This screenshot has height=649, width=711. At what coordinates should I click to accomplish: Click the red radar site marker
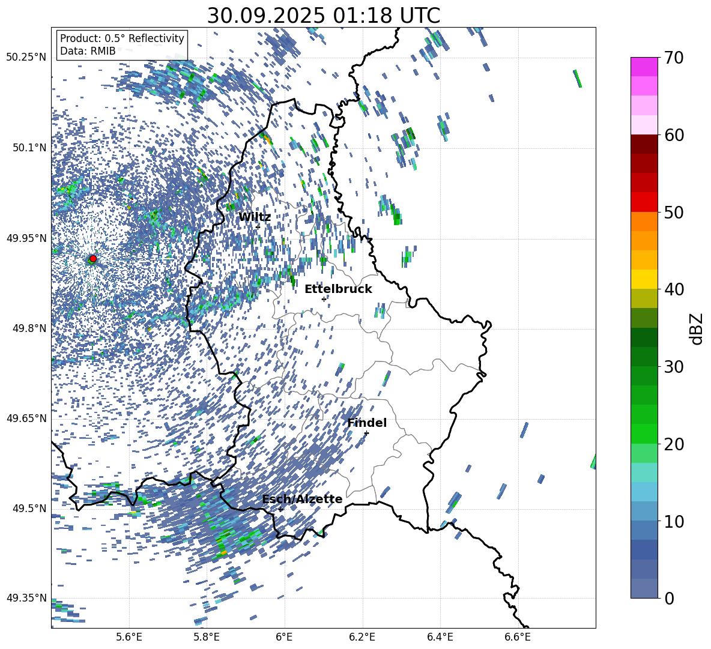(x=92, y=259)
